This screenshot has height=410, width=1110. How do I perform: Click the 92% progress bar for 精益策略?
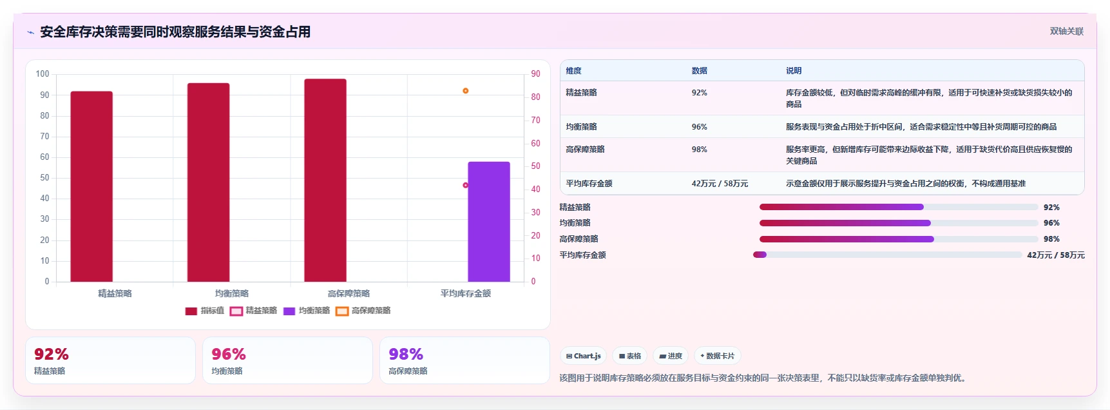click(899, 207)
